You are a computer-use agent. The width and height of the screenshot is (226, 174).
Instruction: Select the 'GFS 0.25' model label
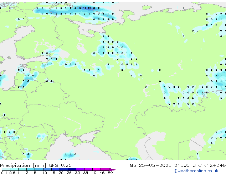[60, 165]
